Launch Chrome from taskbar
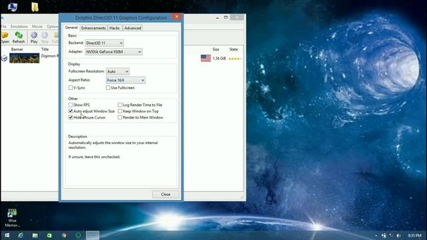Image resolution: width=427 pixels, height=240 pixels. pos(64,235)
